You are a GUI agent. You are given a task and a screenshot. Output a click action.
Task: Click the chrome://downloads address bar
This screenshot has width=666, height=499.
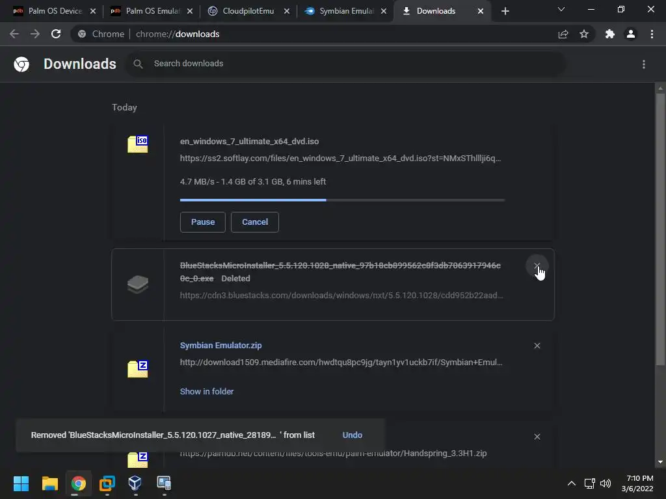coord(313,34)
